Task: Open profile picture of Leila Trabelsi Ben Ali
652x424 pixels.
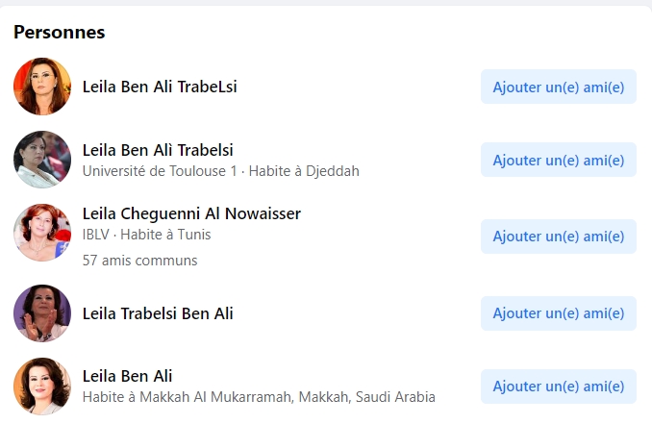Action: coord(42,313)
